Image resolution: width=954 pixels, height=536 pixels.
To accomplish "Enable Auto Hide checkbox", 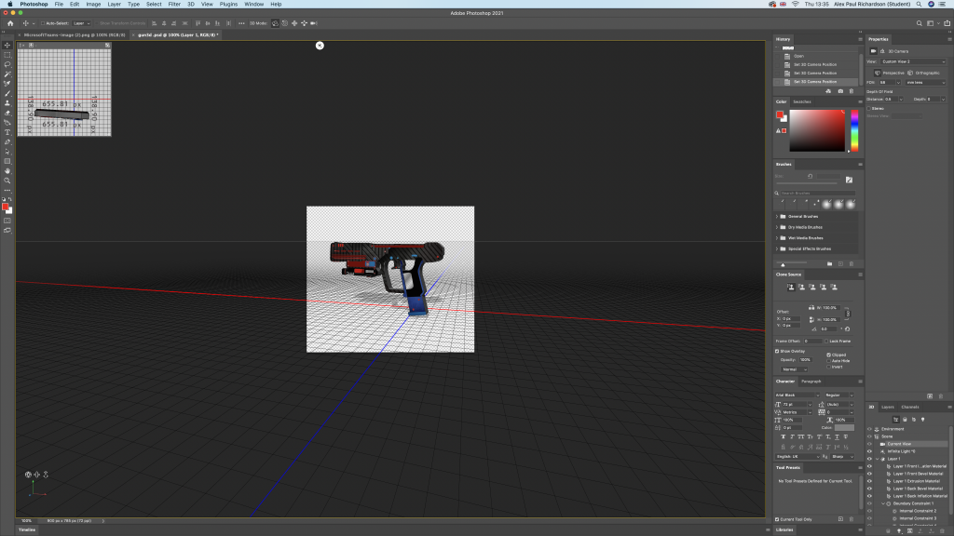I will click(x=828, y=361).
